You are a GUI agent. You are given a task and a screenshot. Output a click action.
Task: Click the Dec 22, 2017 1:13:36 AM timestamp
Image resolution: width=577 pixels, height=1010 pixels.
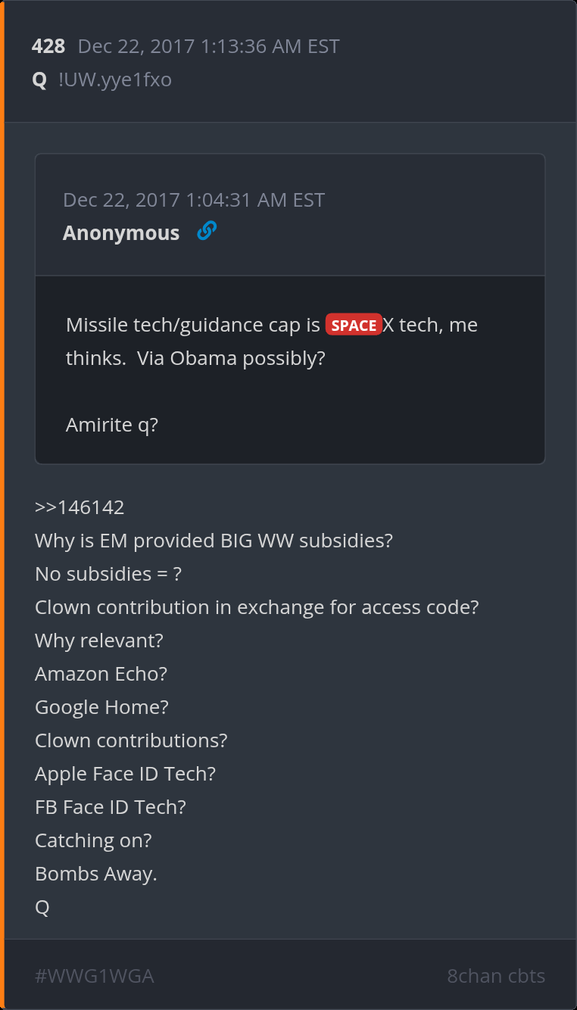(x=208, y=46)
